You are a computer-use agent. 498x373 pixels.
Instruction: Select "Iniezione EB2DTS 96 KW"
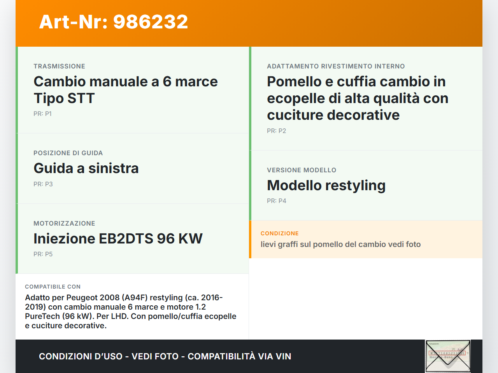(x=118, y=239)
